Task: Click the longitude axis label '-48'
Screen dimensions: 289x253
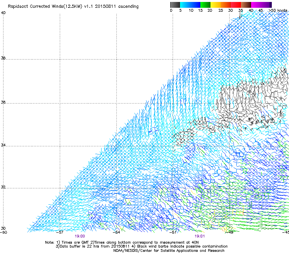Action: pos(230,232)
